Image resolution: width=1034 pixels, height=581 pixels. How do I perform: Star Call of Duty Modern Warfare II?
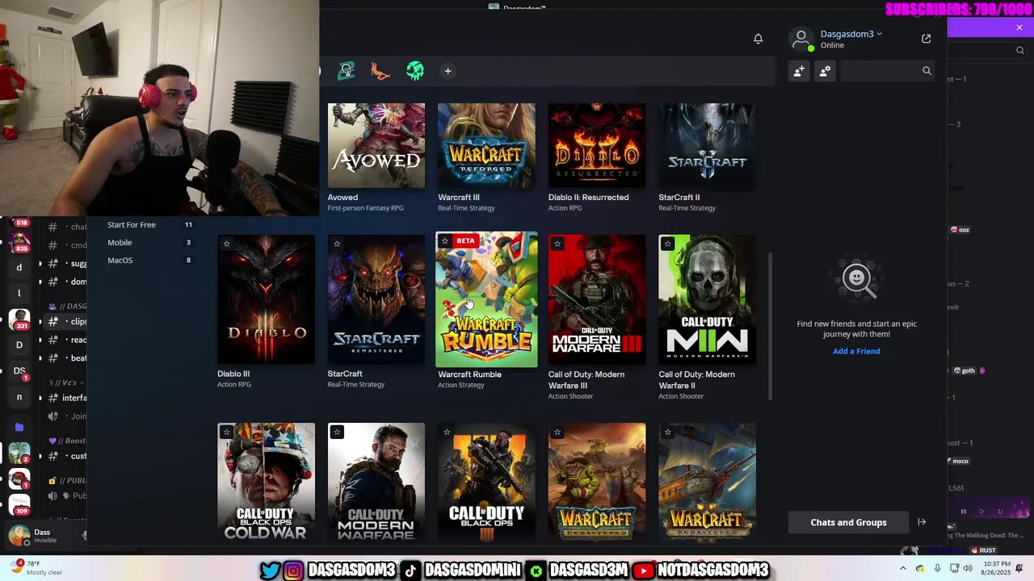[x=667, y=244]
